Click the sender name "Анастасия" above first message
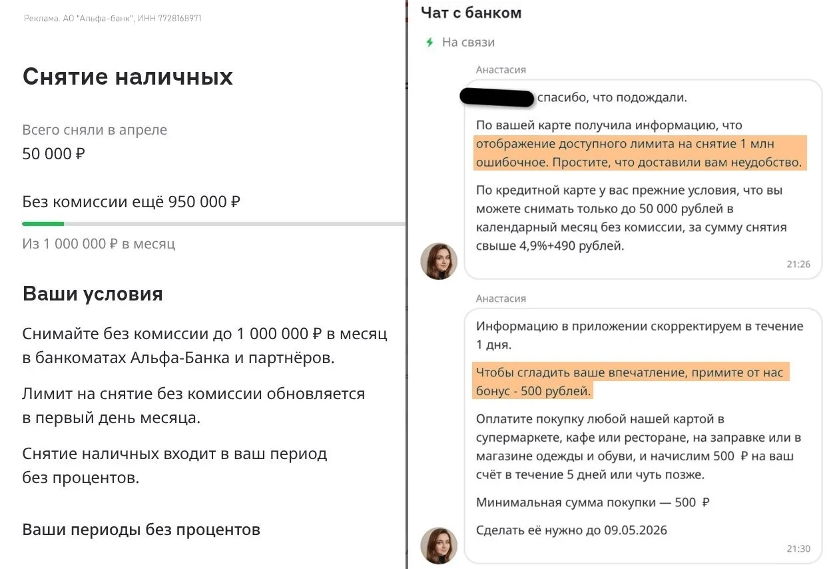This screenshot has height=569, width=837. pos(501,70)
